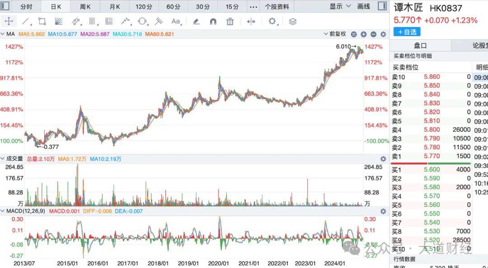488x268 pixels.
Task: Open the 前复权 adjustment dropdown
Action: pyautogui.click(x=335, y=34)
